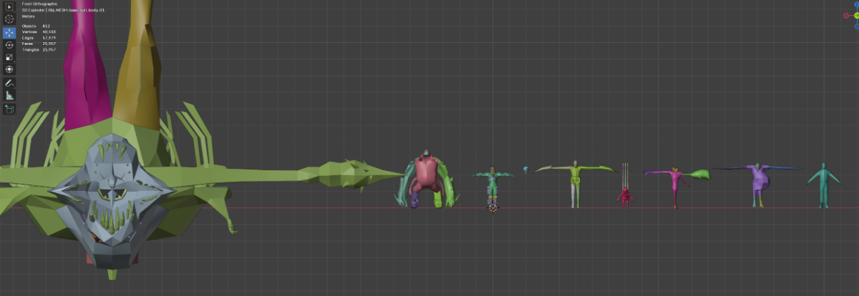Pick the Scale tool

[9, 57]
